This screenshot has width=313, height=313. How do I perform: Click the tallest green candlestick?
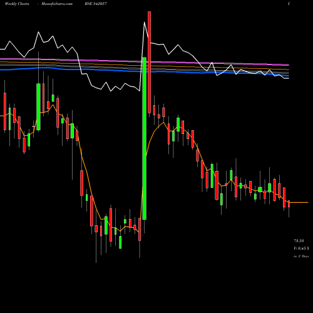click(x=144, y=138)
